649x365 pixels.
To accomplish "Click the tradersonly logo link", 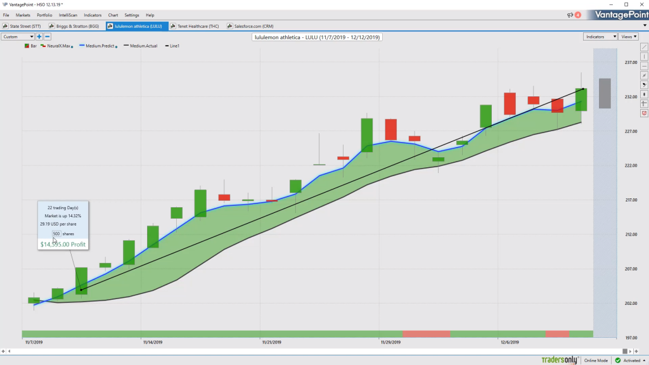I will click(x=559, y=360).
